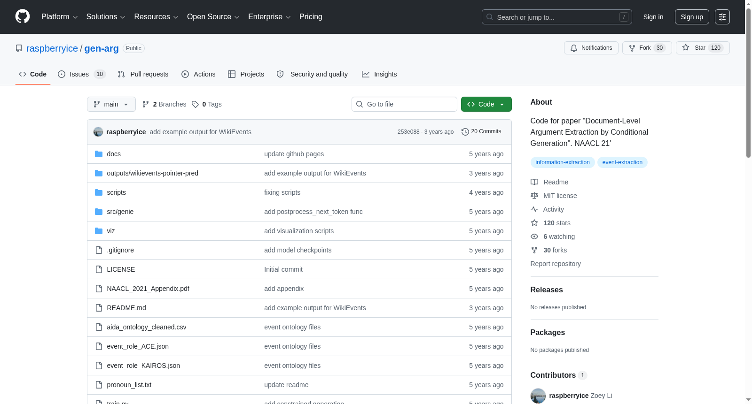Screen dimensions: 752x404
Task: Click the branches icon beside Branches
Action: pos(146,104)
